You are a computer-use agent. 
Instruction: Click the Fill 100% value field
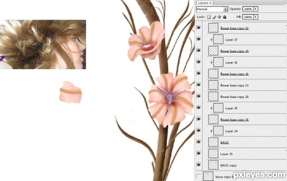click(x=248, y=17)
